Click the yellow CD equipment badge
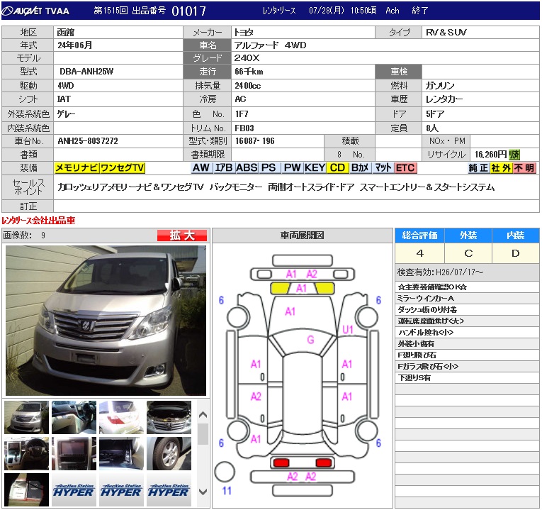Screen dimensions: 542x510 337,168
